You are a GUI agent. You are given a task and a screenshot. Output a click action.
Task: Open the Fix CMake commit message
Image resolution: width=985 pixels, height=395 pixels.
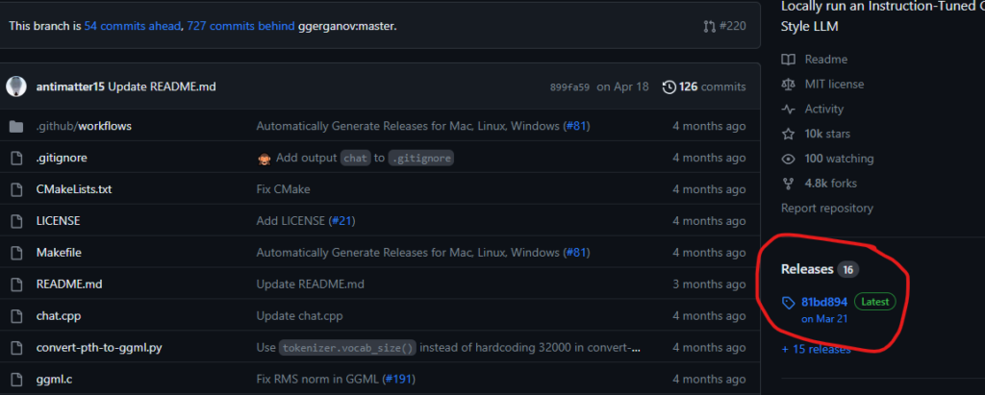point(284,189)
